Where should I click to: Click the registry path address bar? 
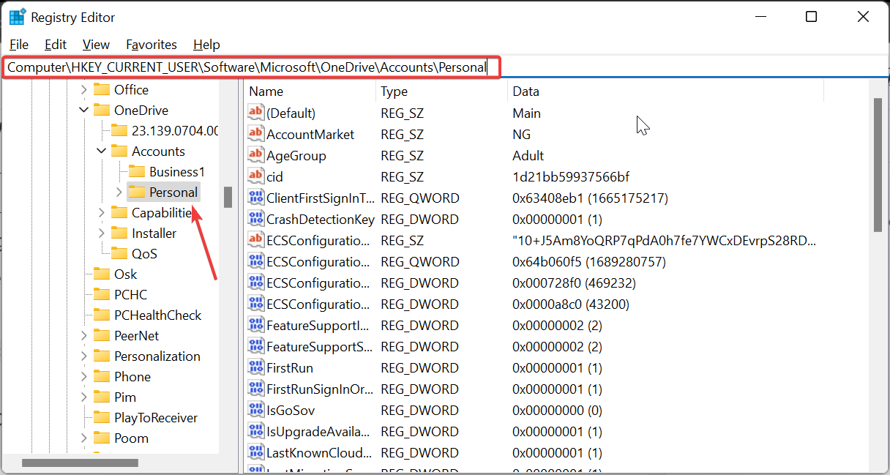[445, 67]
